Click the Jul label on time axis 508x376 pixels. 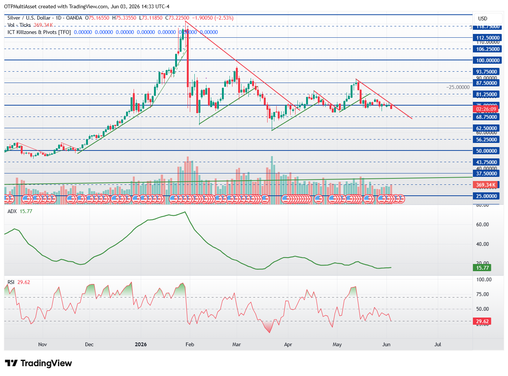click(x=438, y=344)
